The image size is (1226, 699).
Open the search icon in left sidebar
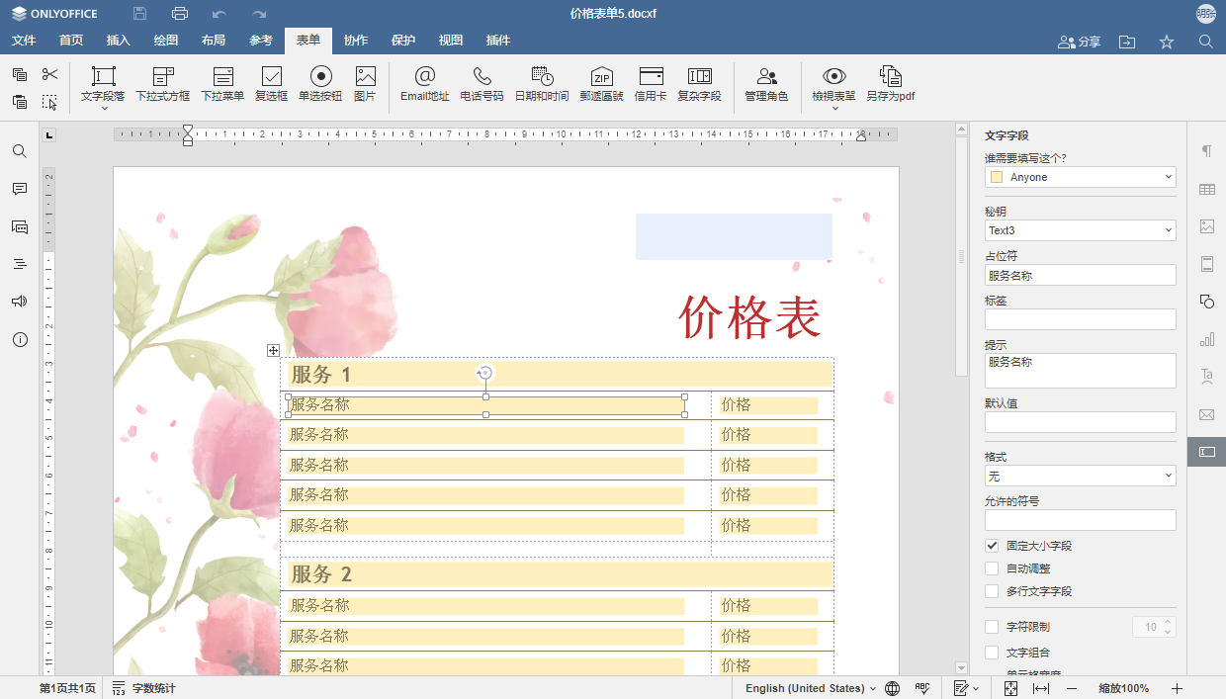click(x=19, y=151)
